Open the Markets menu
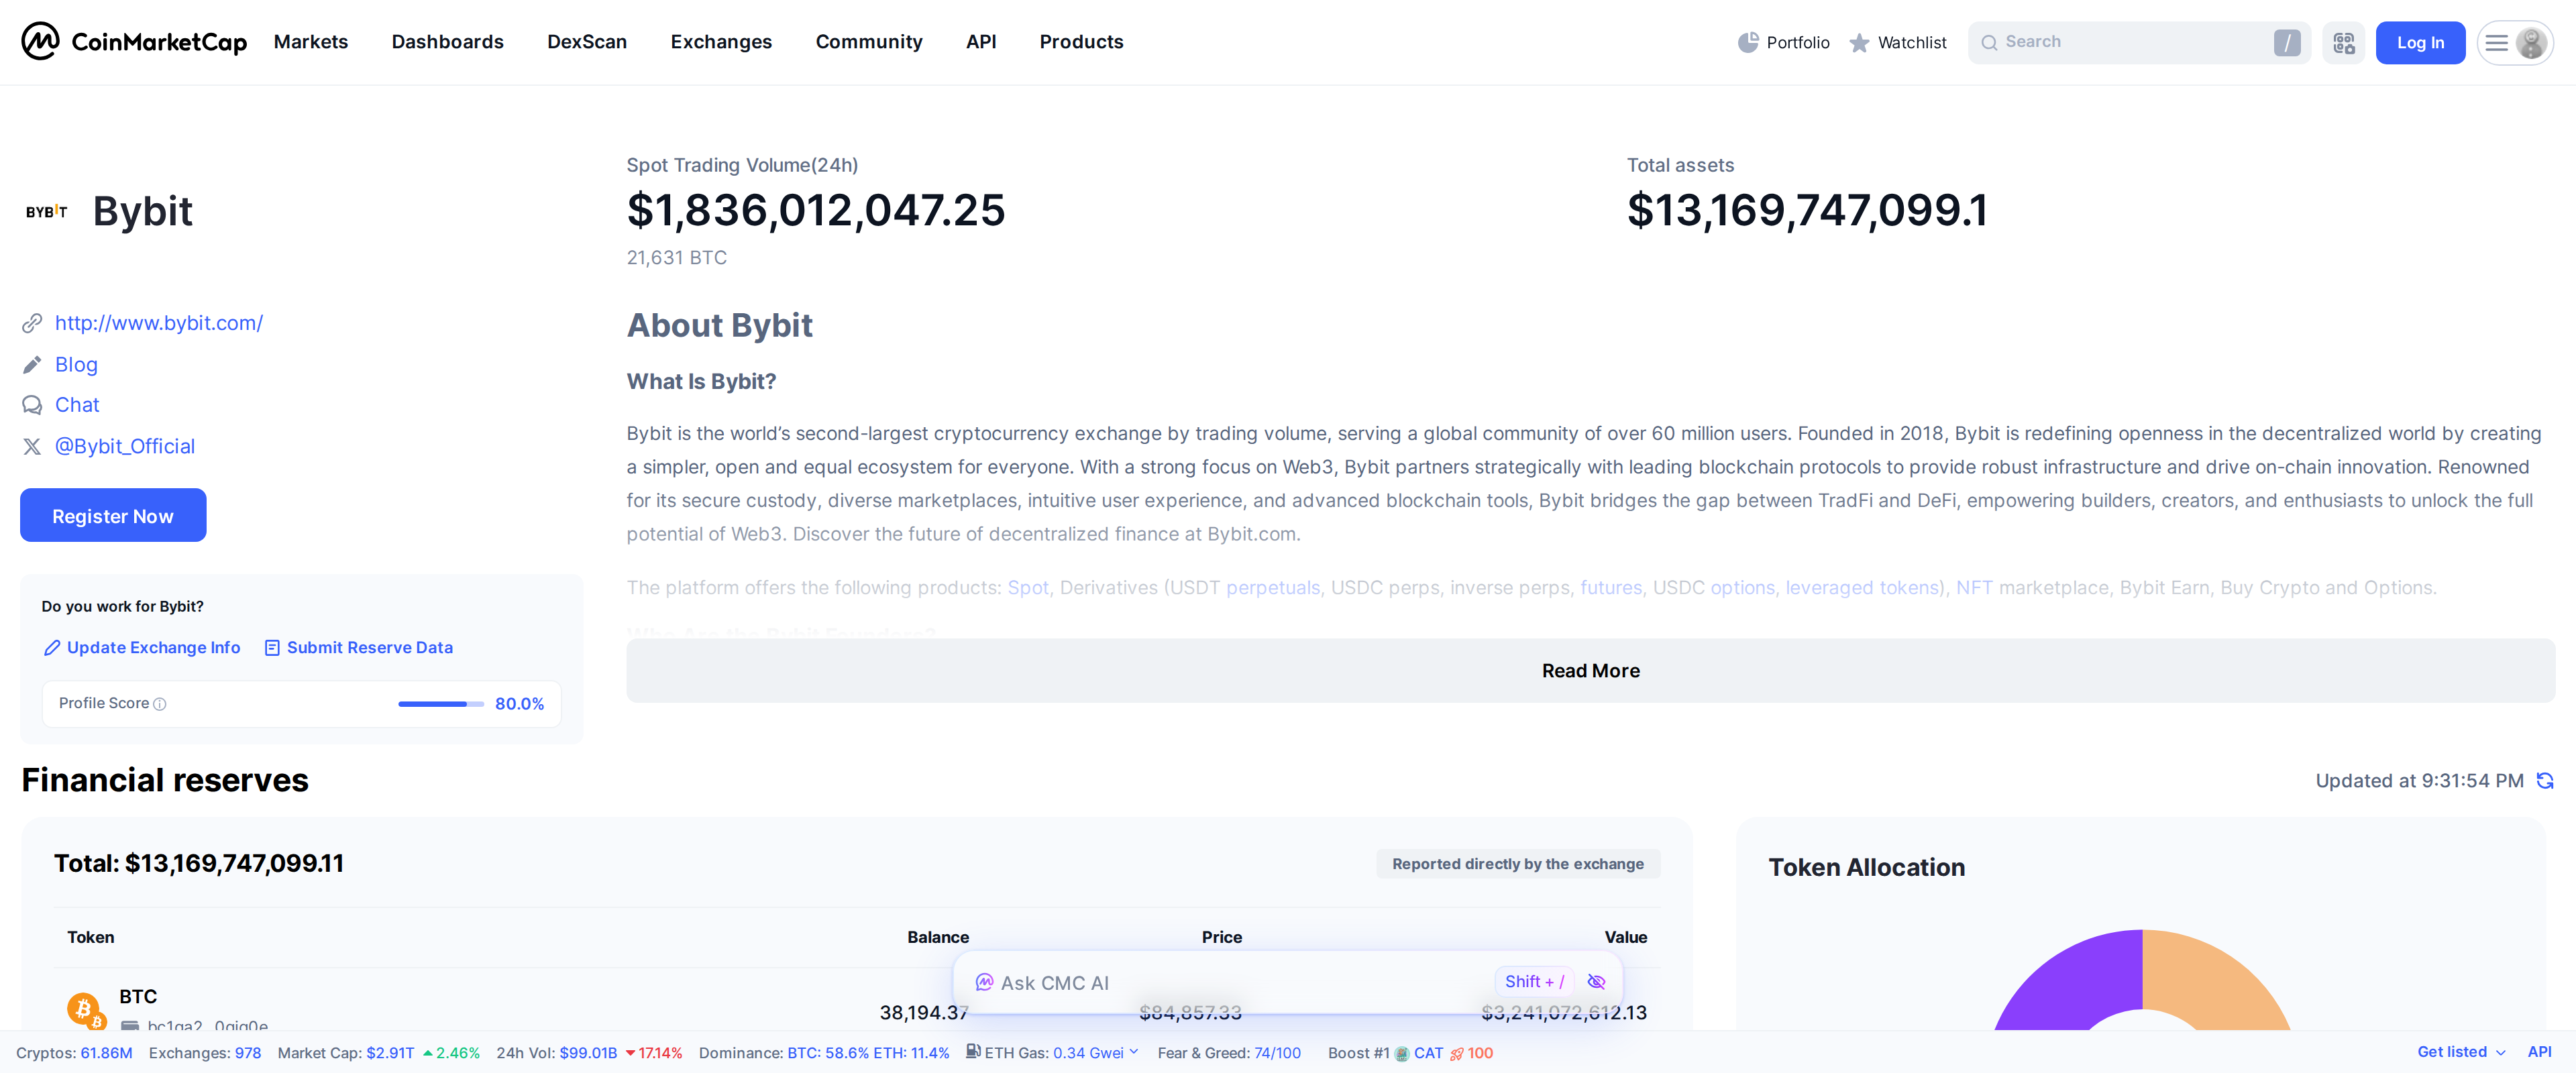This screenshot has height=1073, width=2576. (x=311, y=42)
